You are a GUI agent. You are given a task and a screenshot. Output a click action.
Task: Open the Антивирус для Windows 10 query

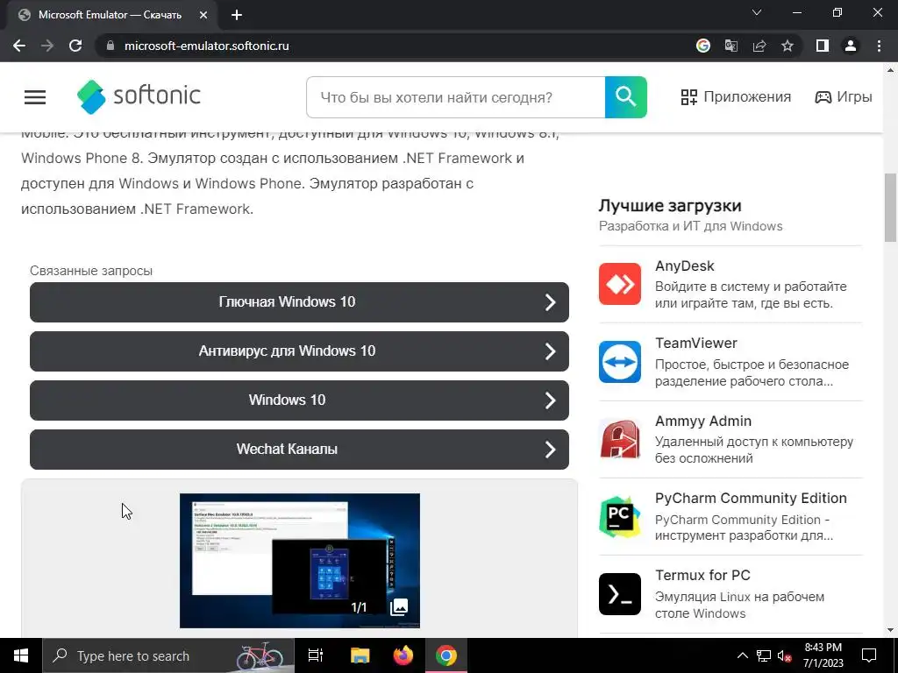tap(299, 351)
